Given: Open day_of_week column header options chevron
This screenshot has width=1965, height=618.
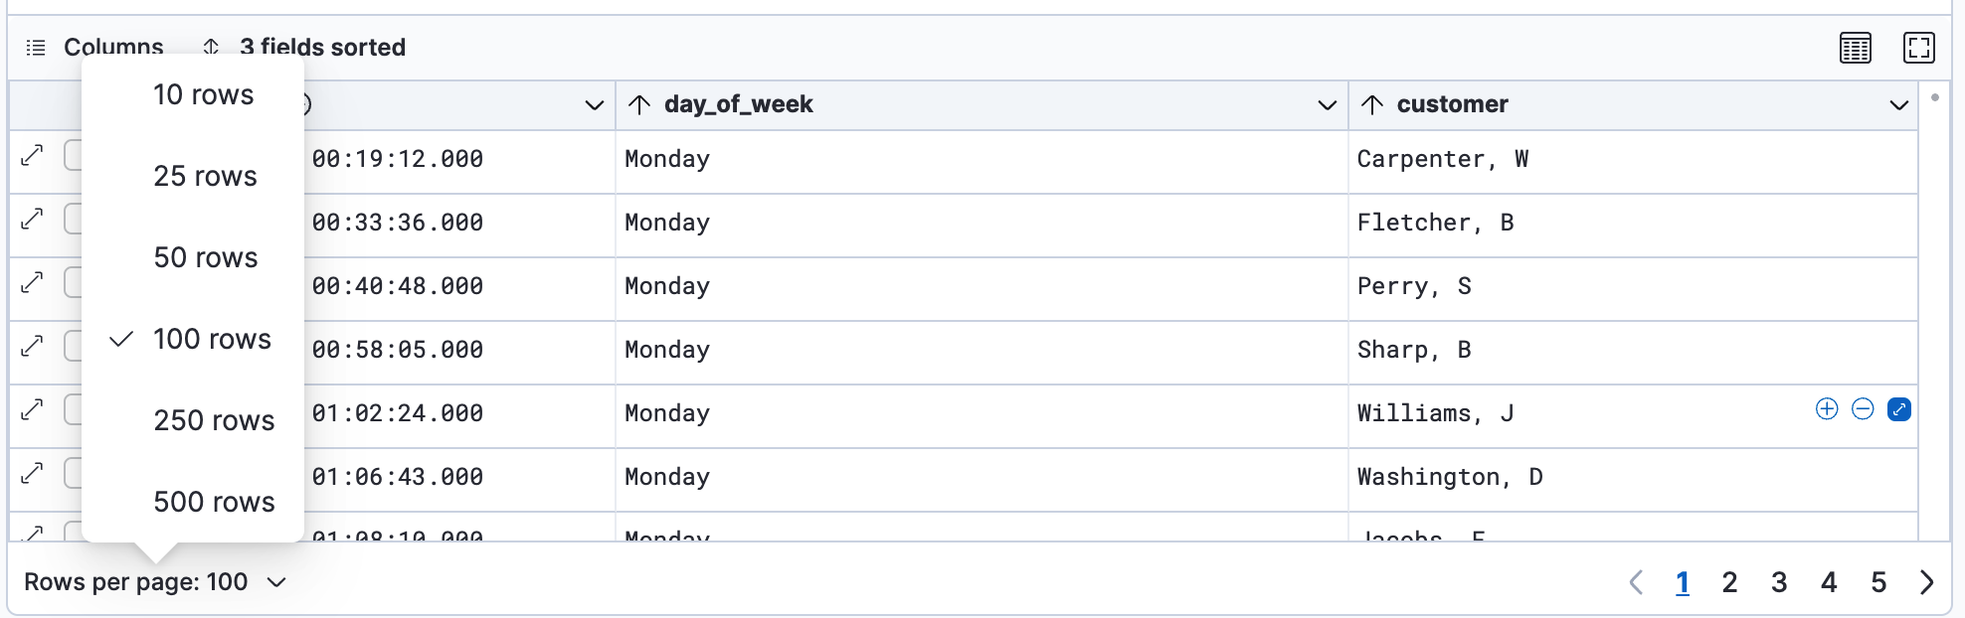Looking at the screenshot, I should coord(1326,105).
